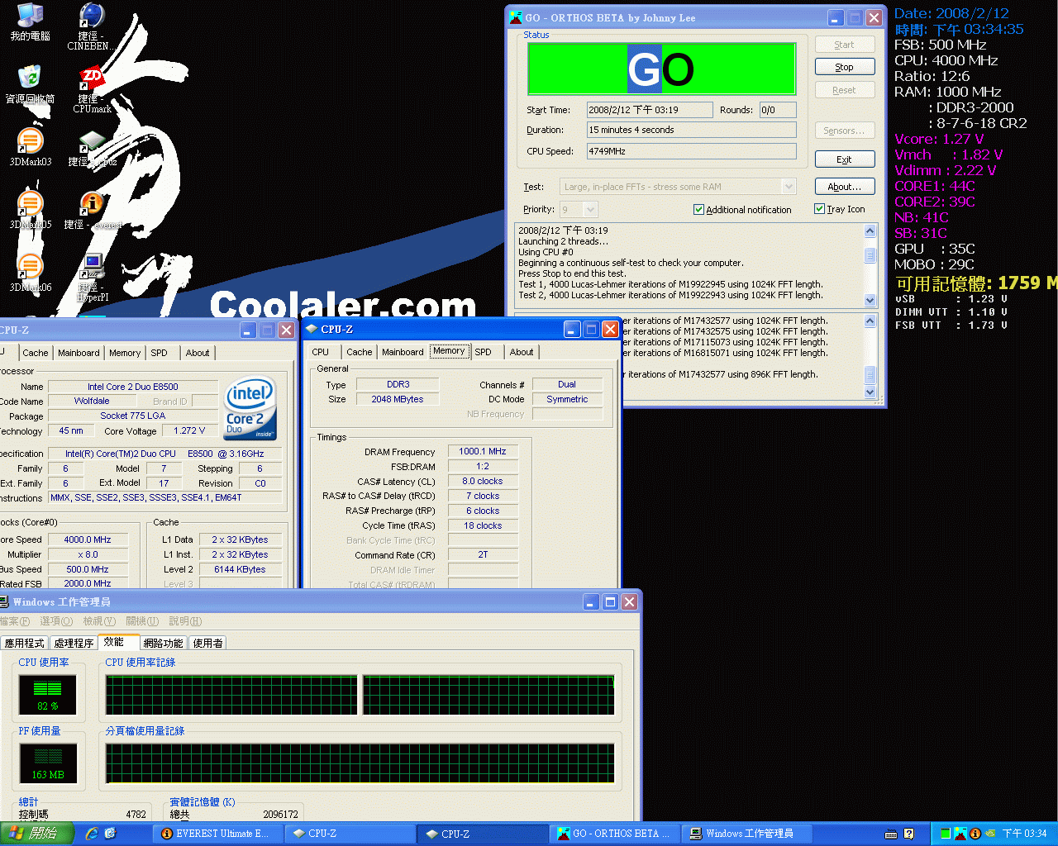Viewport: 1058px width, 846px height.
Task: Open the Cache tab in the back CPU-Z window
Action: tap(36, 353)
